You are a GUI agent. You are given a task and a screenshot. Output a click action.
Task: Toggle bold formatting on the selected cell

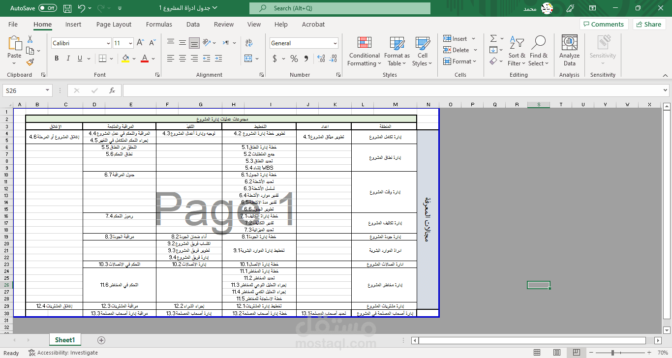56,58
